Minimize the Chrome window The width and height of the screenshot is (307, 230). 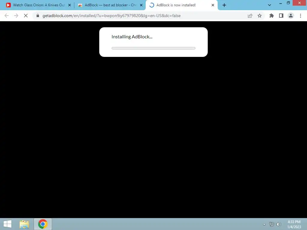click(281, 3)
